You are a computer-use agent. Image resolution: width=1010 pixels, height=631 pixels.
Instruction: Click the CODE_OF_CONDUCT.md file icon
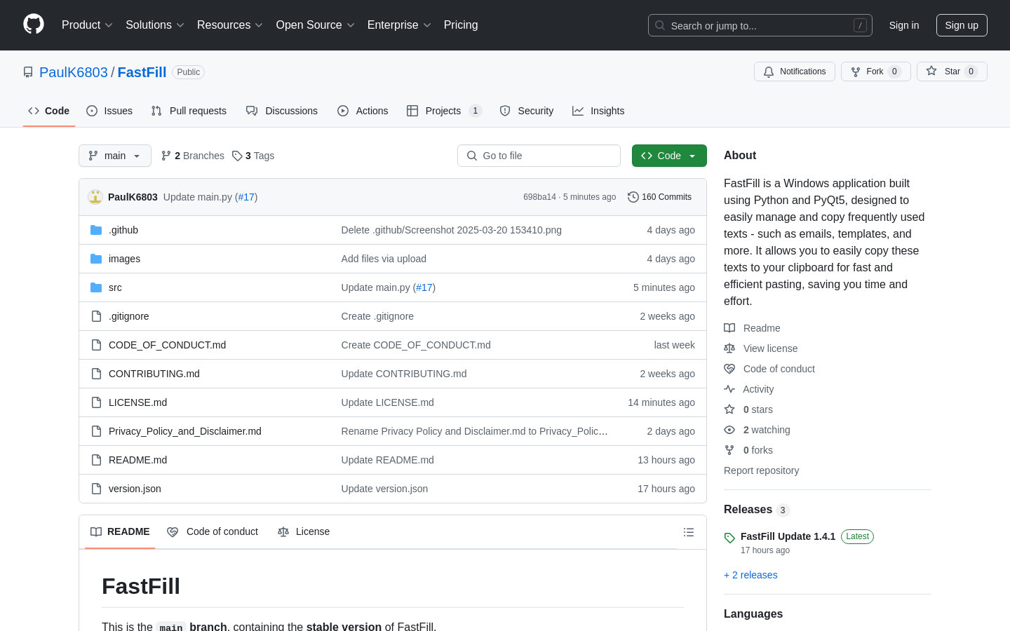pyautogui.click(x=96, y=345)
